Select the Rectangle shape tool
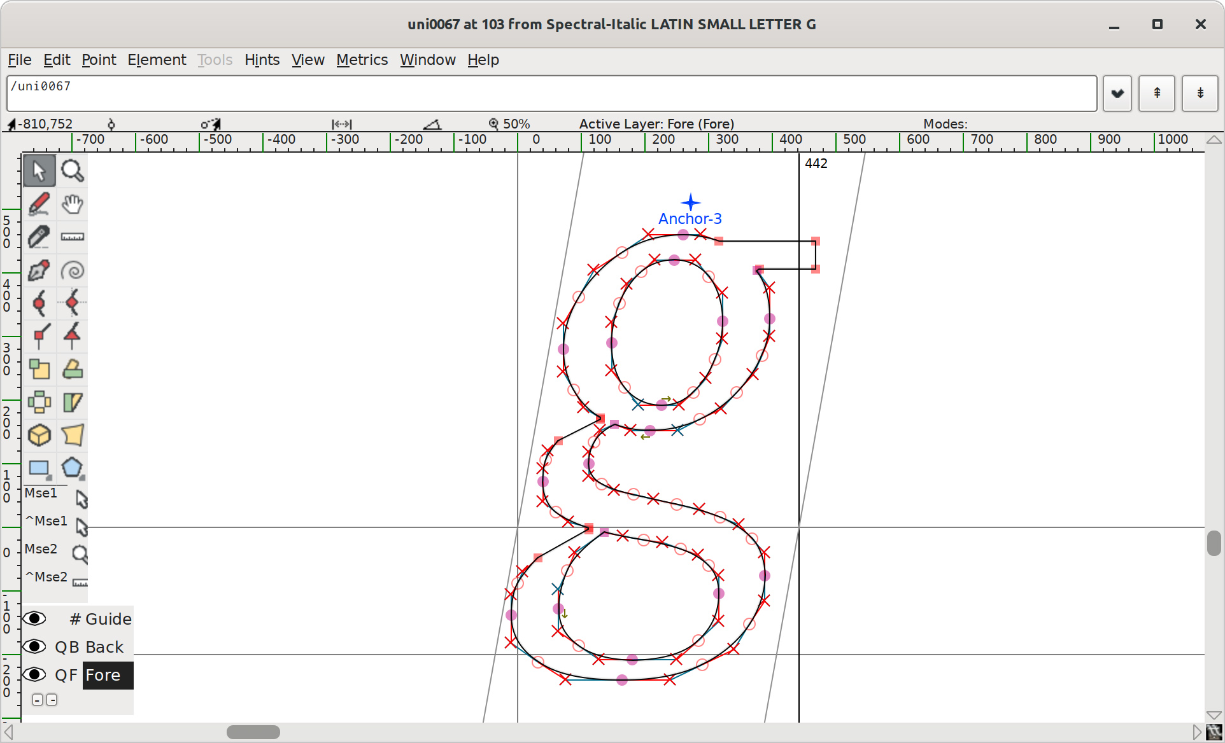This screenshot has width=1225, height=743. (39, 469)
